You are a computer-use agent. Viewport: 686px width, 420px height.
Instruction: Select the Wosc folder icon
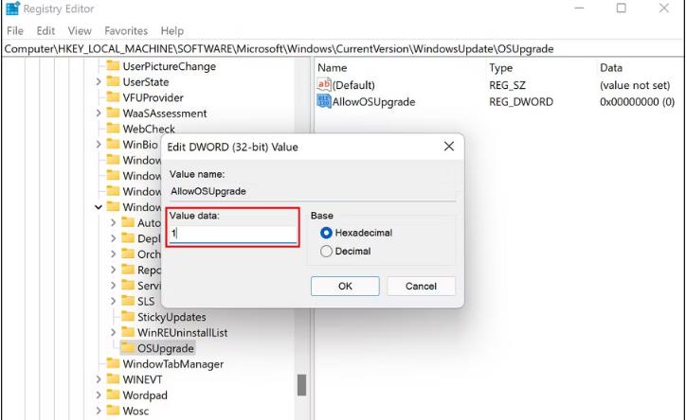(113, 411)
